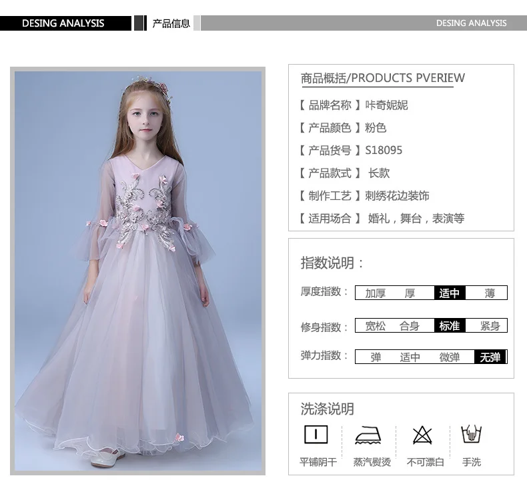Click the 不可漂白 caption

[425, 462]
